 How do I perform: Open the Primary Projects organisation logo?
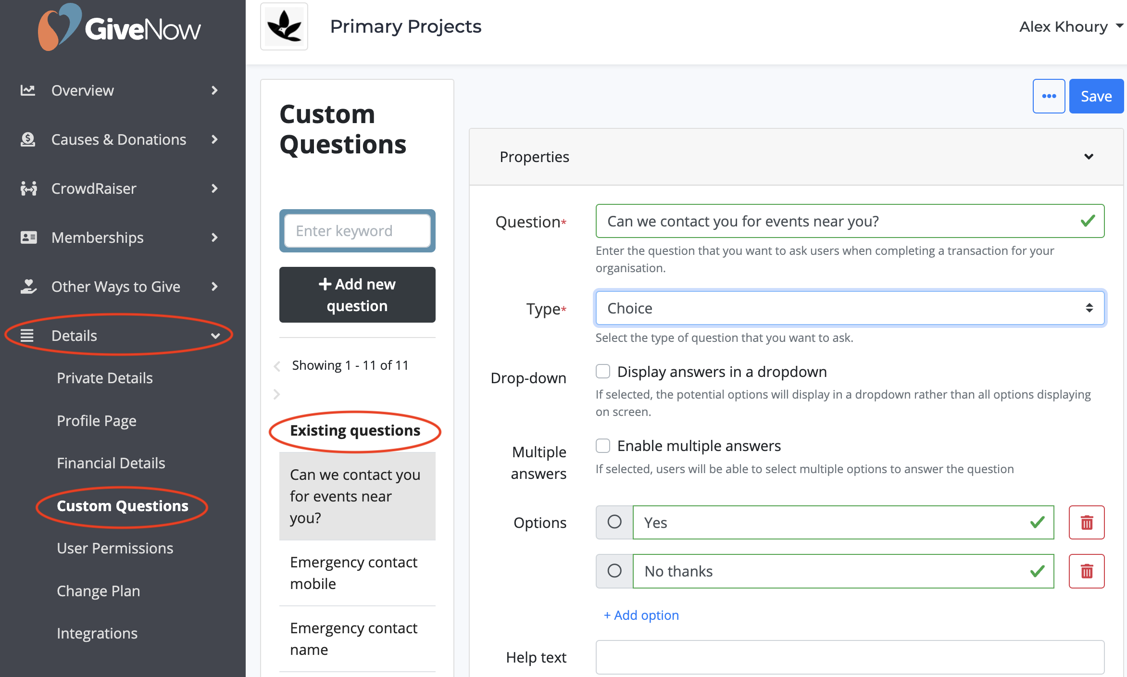pyautogui.click(x=284, y=26)
